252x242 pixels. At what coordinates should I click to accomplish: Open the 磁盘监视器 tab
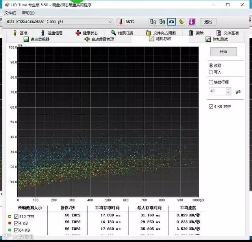pos(37,39)
